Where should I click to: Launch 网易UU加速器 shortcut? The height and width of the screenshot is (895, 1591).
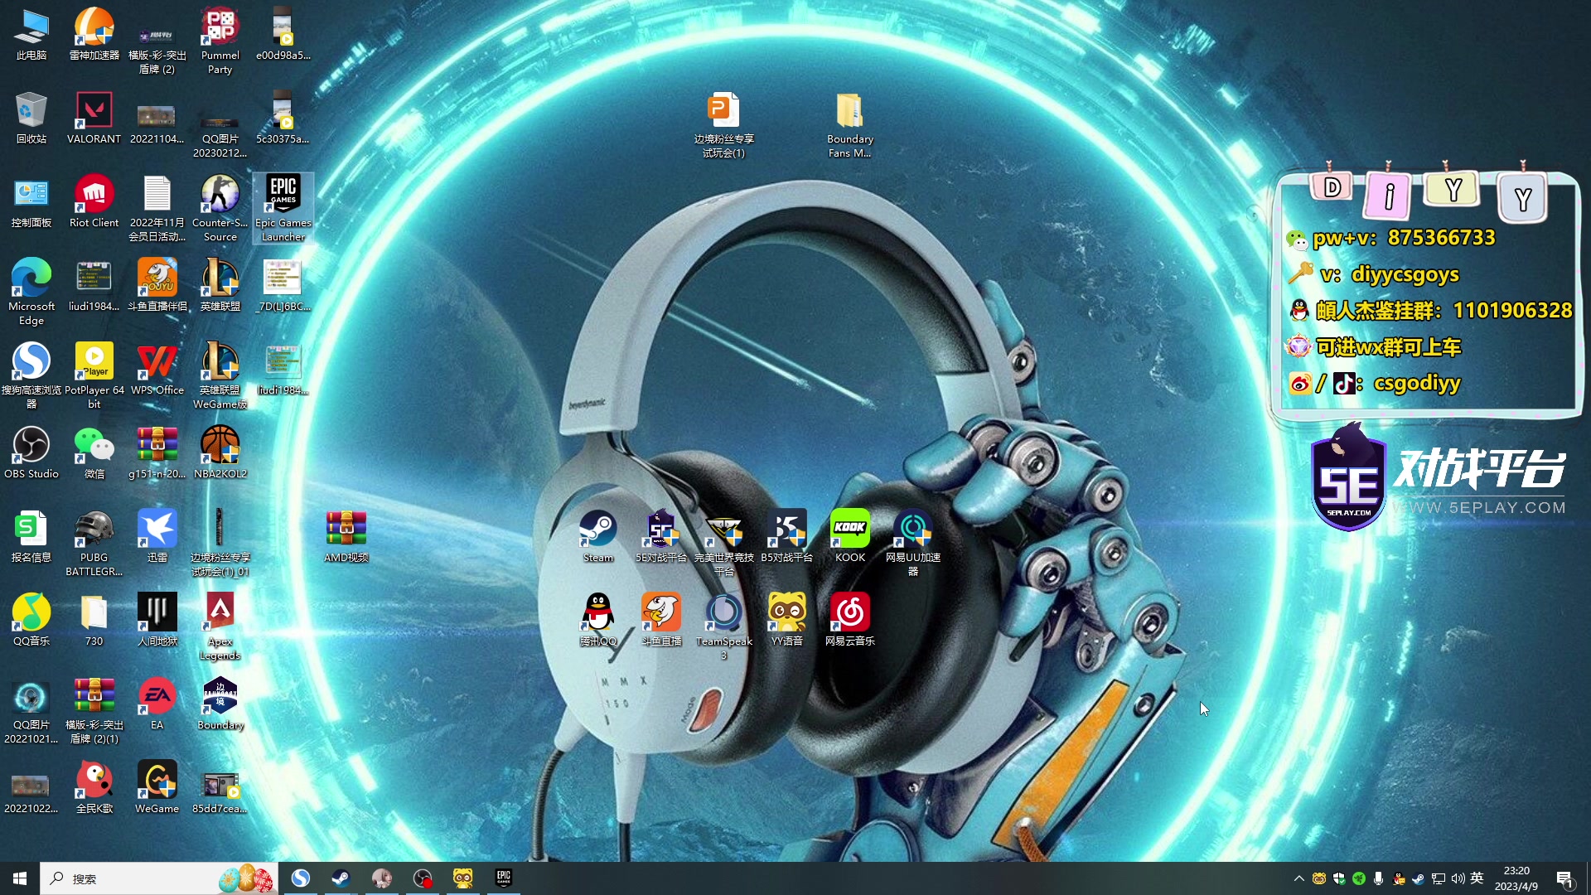912,542
